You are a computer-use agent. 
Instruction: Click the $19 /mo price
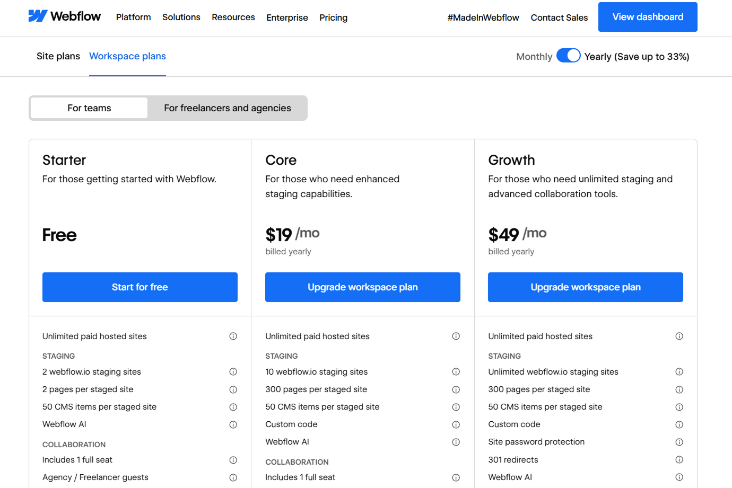[x=292, y=234]
